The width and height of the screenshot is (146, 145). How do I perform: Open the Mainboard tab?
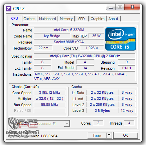tap(47, 19)
